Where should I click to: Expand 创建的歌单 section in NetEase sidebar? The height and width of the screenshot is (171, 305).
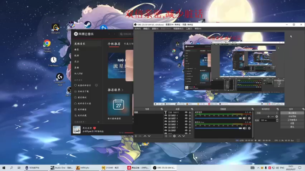(80, 122)
